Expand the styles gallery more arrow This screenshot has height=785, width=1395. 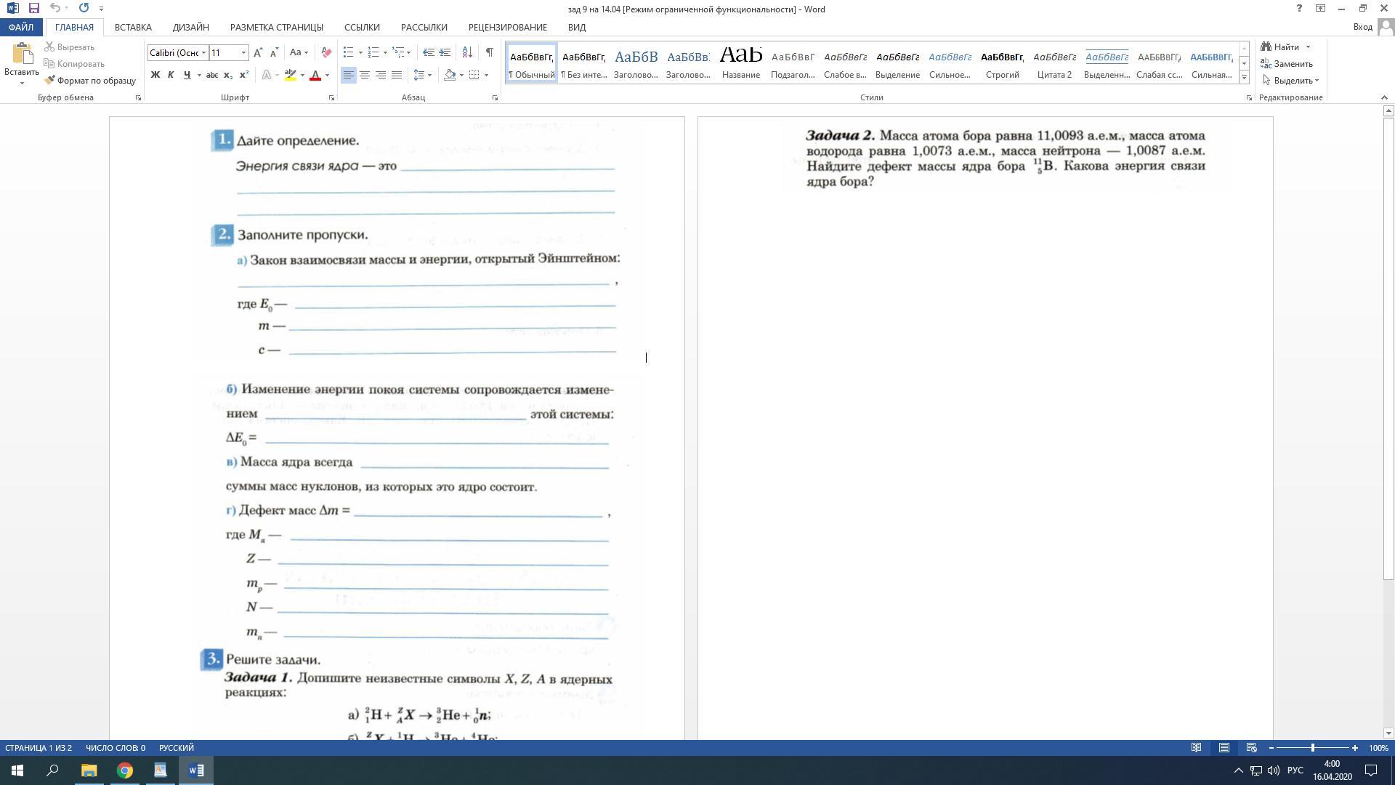click(x=1244, y=78)
